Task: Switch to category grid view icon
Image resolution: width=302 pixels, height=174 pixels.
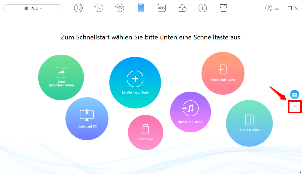Action: click(x=294, y=107)
